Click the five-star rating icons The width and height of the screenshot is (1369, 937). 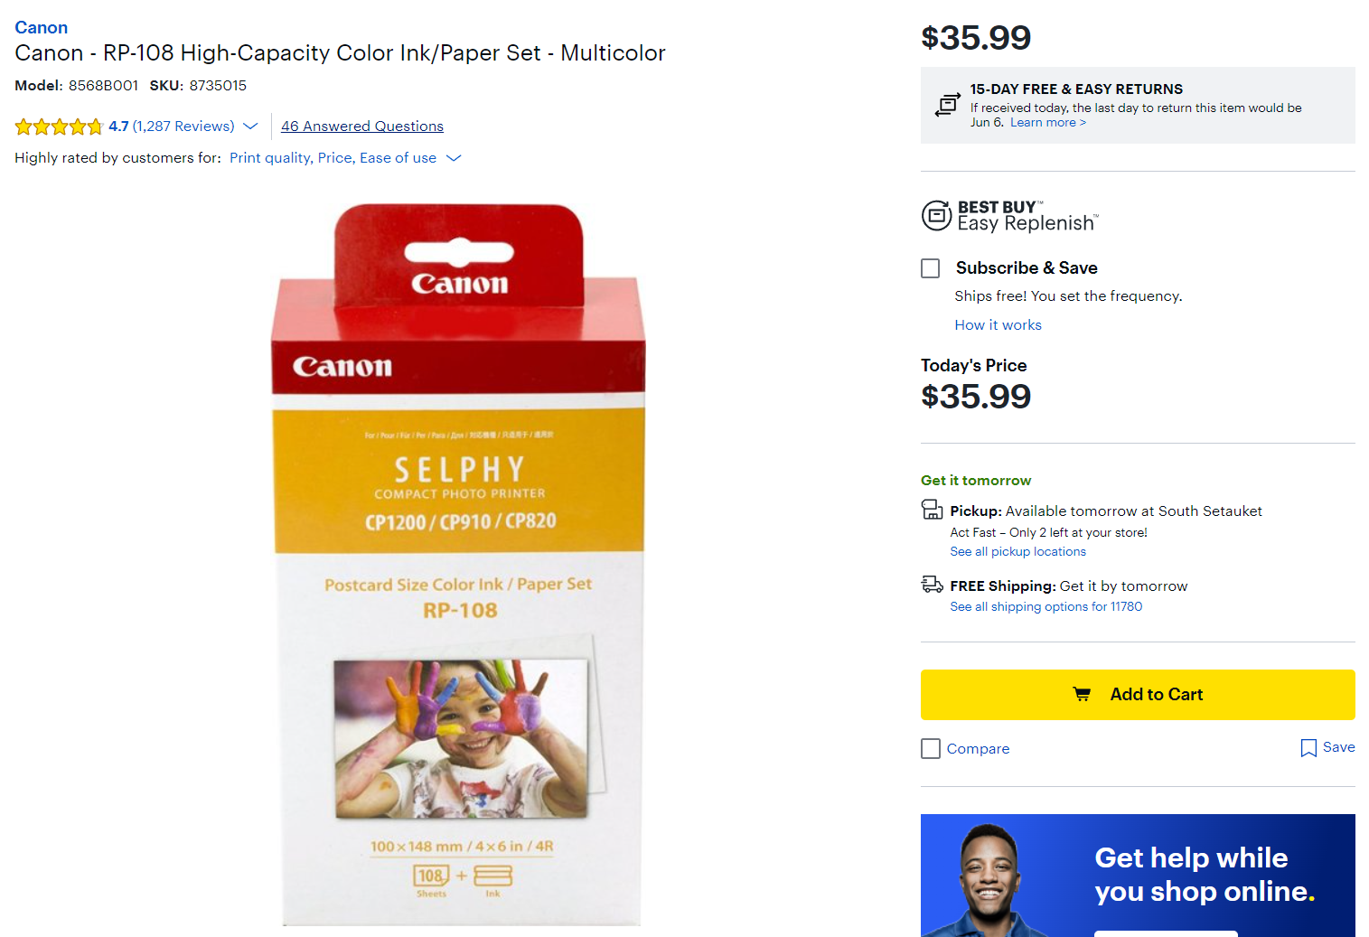(59, 126)
